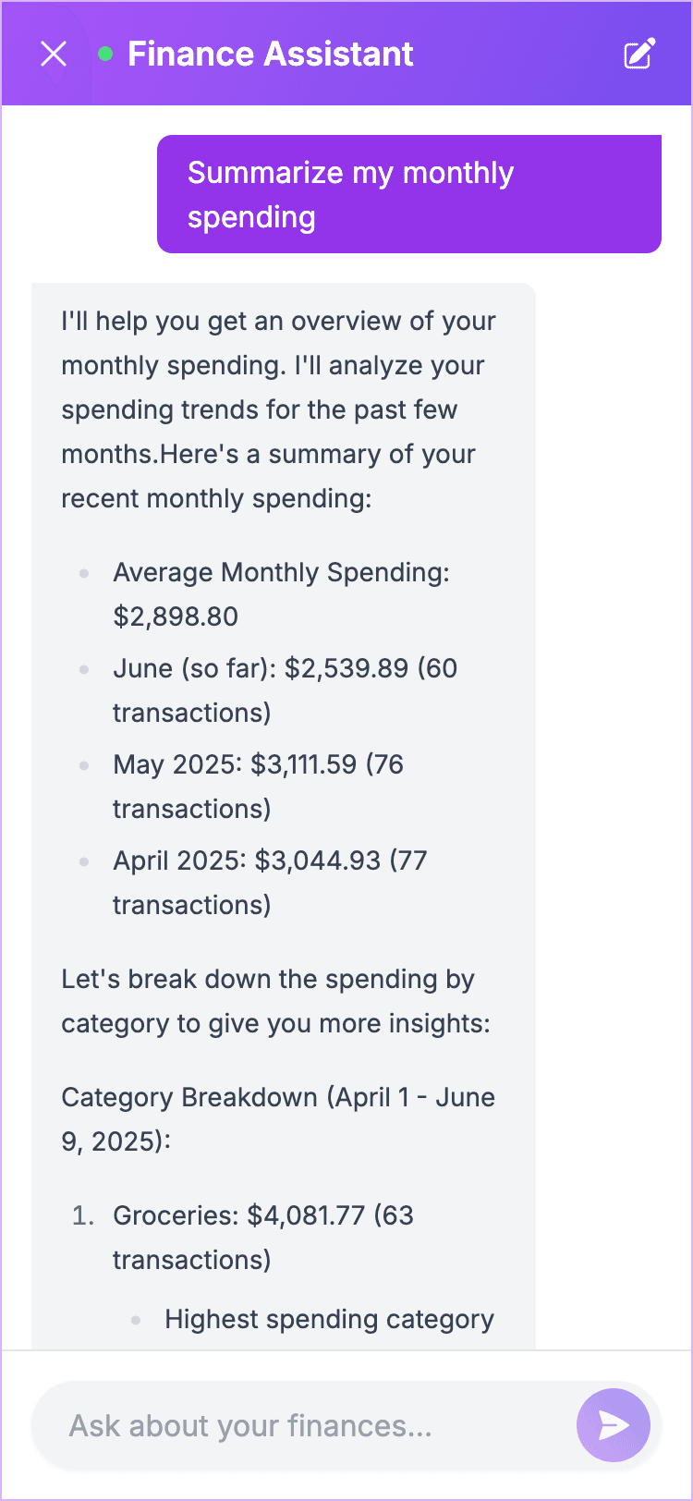
Task: Click the 'Highest spending category' bullet point
Action: (x=329, y=1319)
